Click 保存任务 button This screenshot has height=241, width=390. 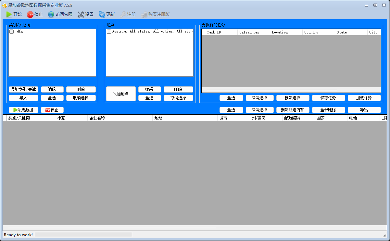pos(329,98)
